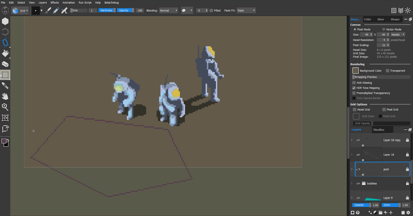413x216 pixels.
Task: Unlock the pool layer padlock
Action: tap(407, 169)
